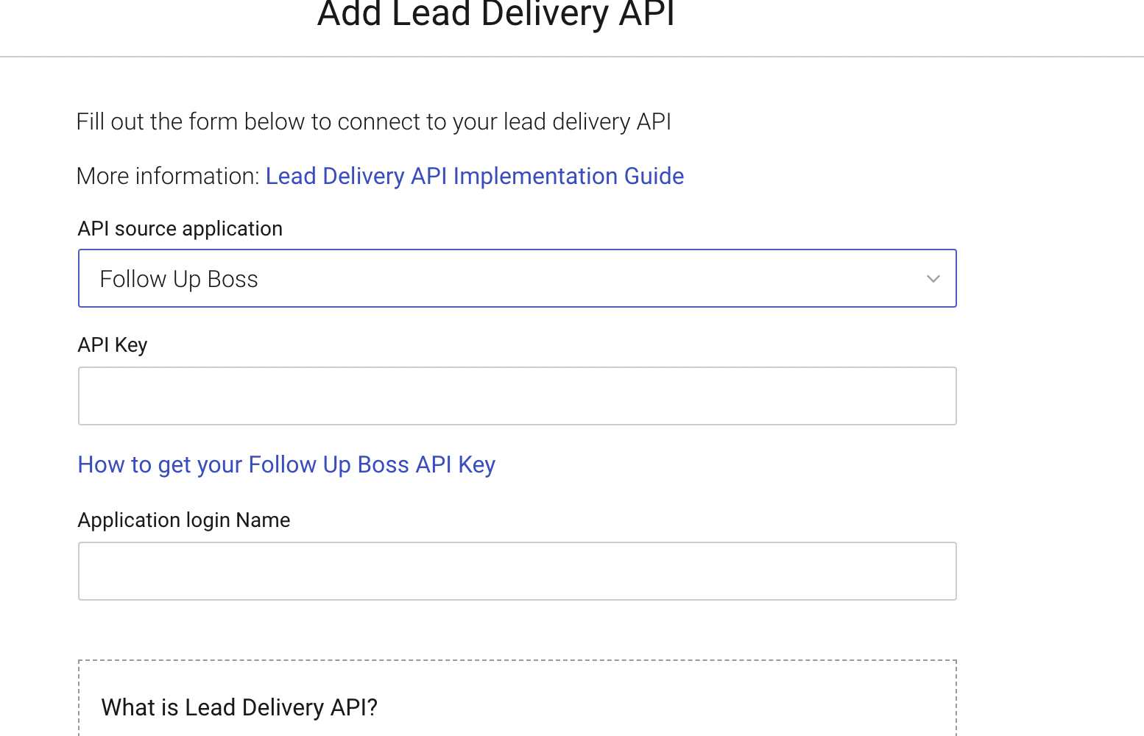Image resolution: width=1144 pixels, height=736 pixels.
Task: Click the 'More information:' text
Action: [x=168, y=177]
